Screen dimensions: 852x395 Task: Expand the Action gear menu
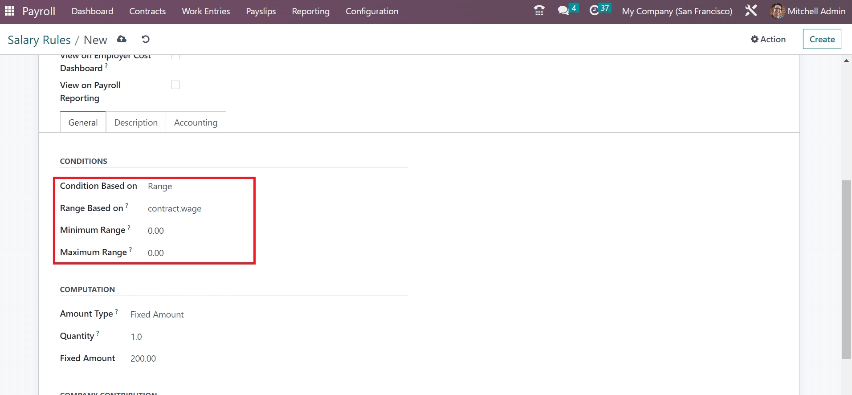(x=768, y=39)
